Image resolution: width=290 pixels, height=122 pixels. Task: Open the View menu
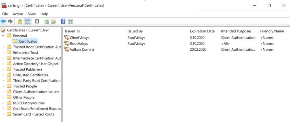32,14
